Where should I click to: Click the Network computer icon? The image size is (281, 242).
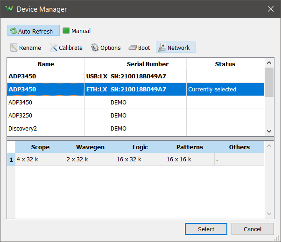pos(162,48)
